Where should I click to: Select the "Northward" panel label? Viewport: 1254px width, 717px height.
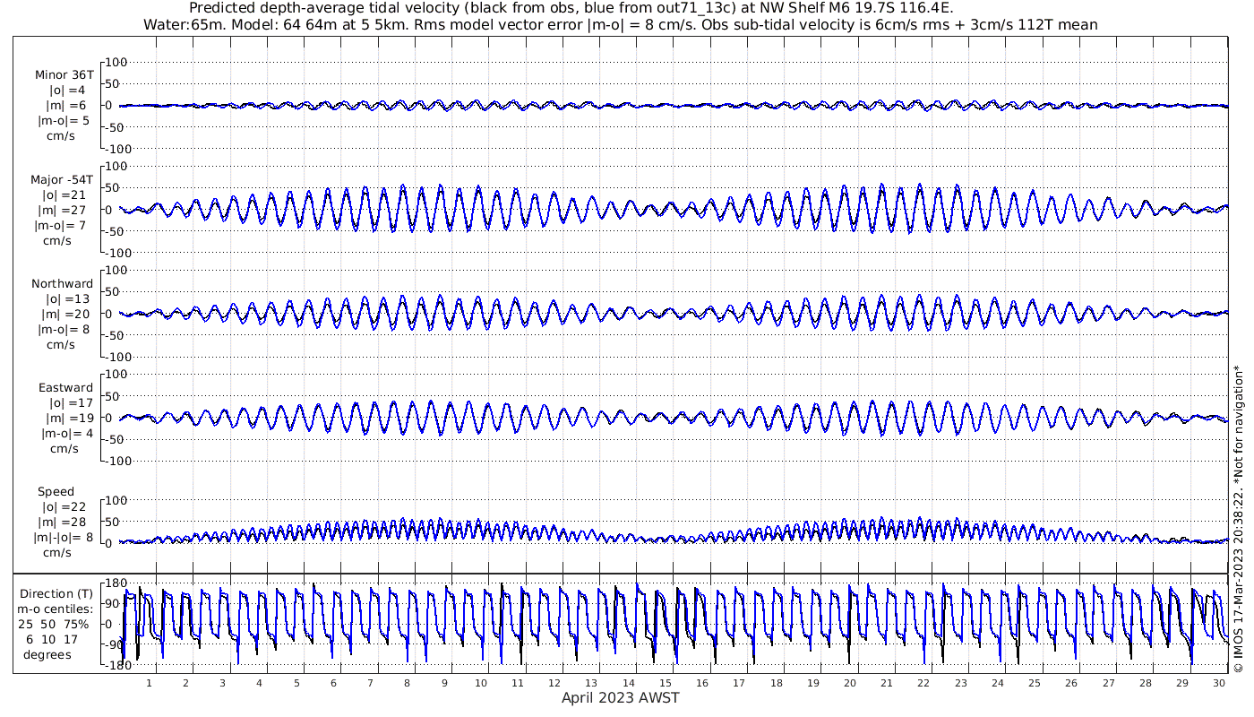(62, 283)
